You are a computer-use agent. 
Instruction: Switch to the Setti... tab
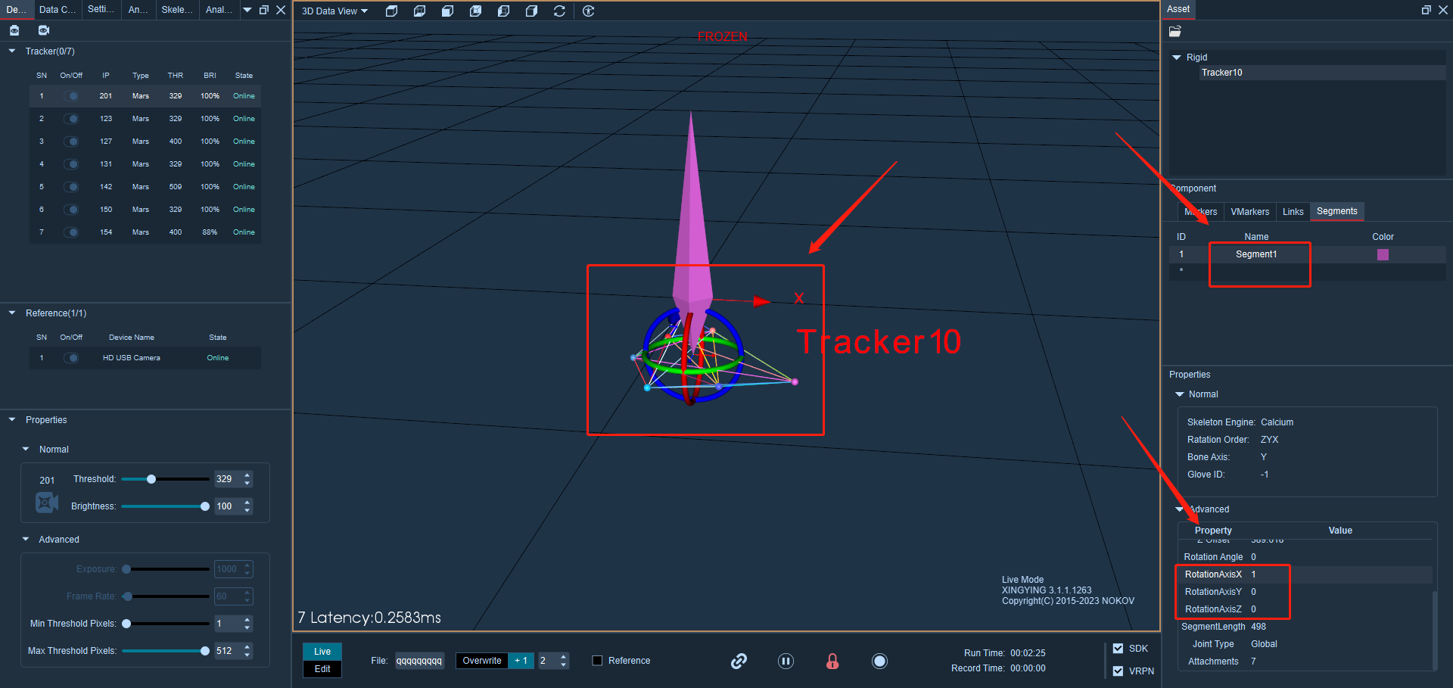coord(101,10)
